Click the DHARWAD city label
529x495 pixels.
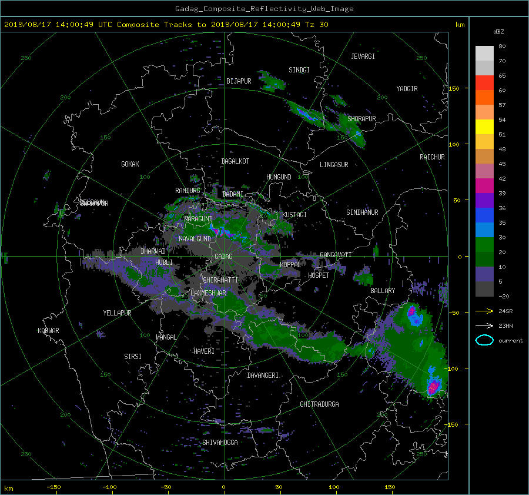coord(153,251)
